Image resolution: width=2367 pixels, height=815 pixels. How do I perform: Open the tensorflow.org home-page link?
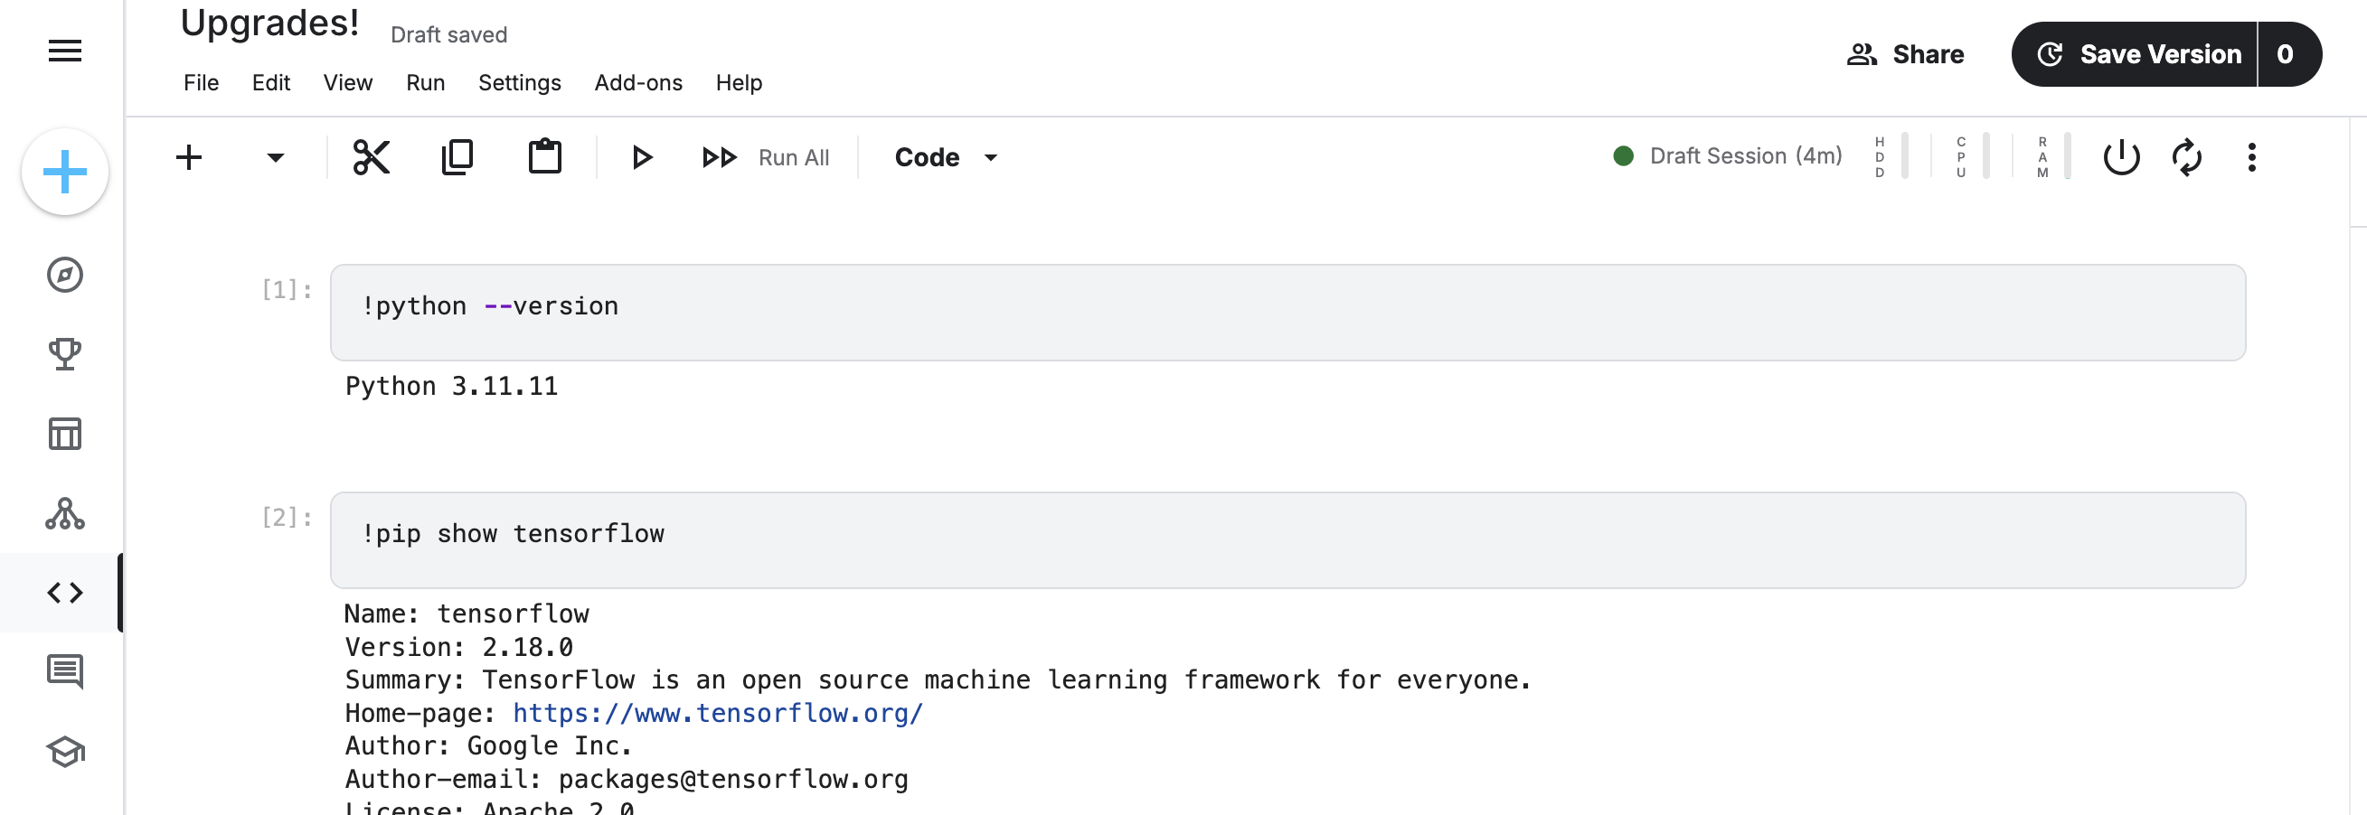tap(718, 713)
